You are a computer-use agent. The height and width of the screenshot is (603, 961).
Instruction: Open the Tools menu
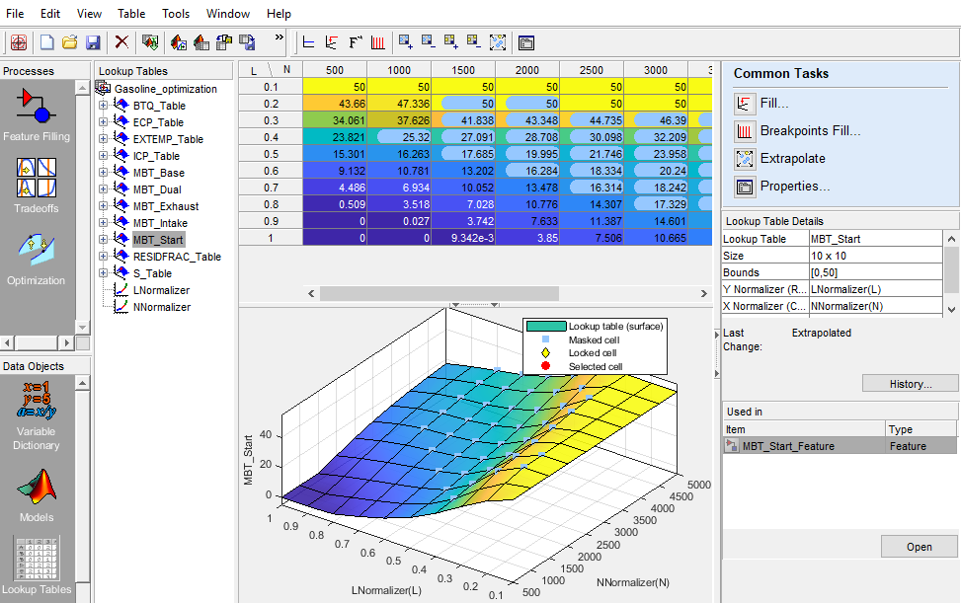tap(176, 14)
